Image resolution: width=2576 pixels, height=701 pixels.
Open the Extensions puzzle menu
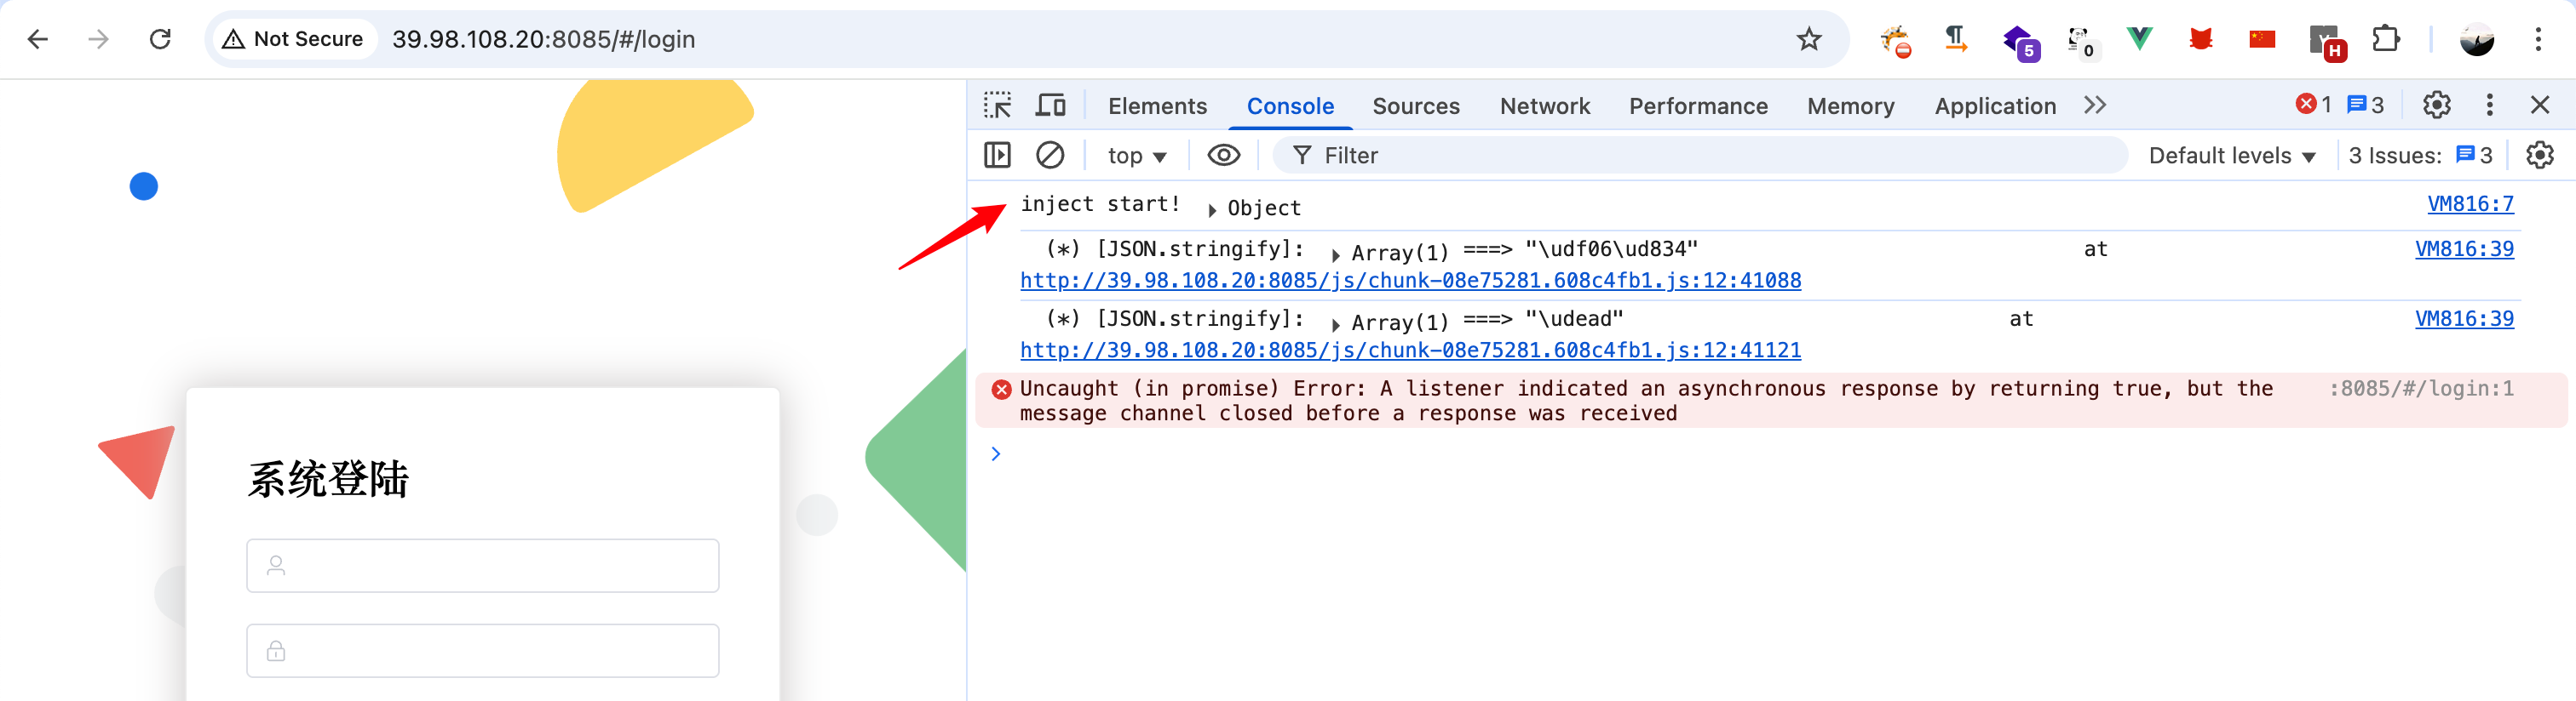(2386, 39)
